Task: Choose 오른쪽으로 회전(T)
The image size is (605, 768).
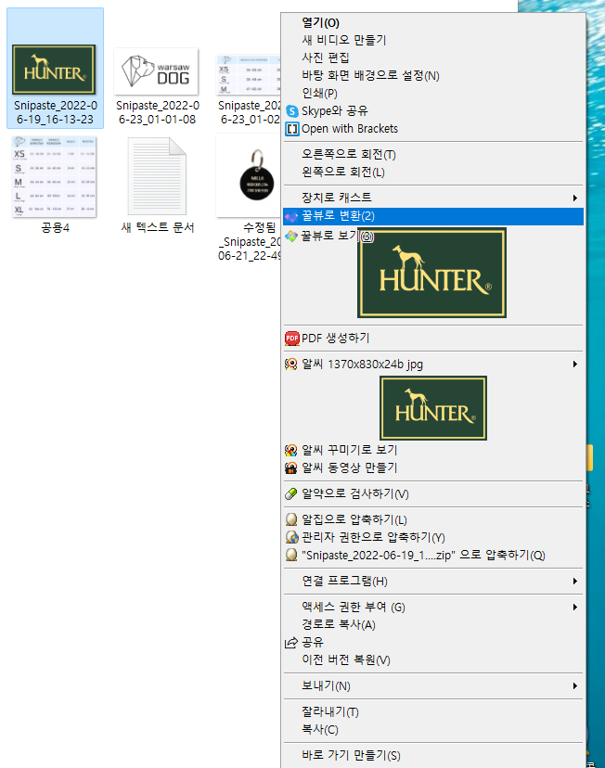Action: point(433,154)
